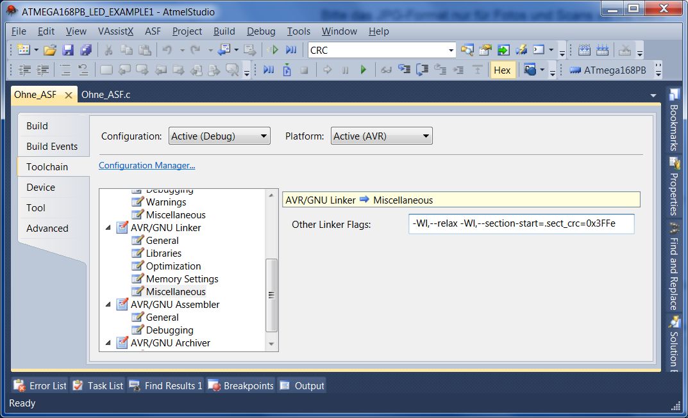Open the Find Results 1 panel
Viewport: 688px width, 418px height.
pyautogui.click(x=165, y=385)
